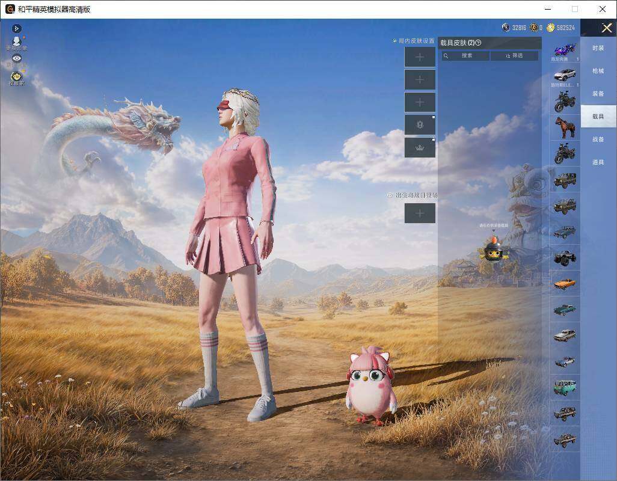Viewport: 617px width, 481px height.
Task: Click the 搜索 search field
Action: click(x=465, y=56)
